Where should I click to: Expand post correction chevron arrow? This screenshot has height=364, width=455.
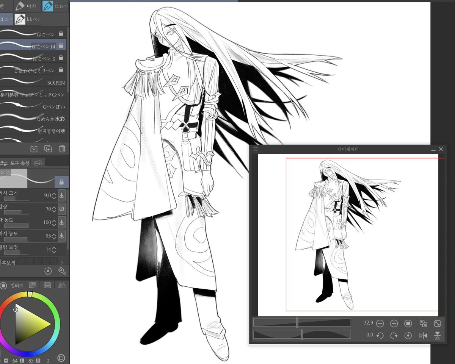tap(62, 262)
